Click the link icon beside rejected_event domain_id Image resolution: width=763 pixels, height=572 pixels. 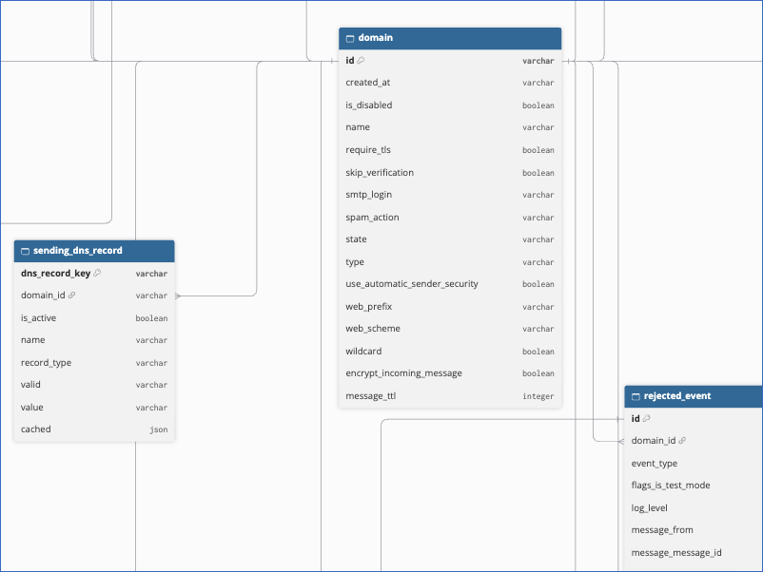682,440
